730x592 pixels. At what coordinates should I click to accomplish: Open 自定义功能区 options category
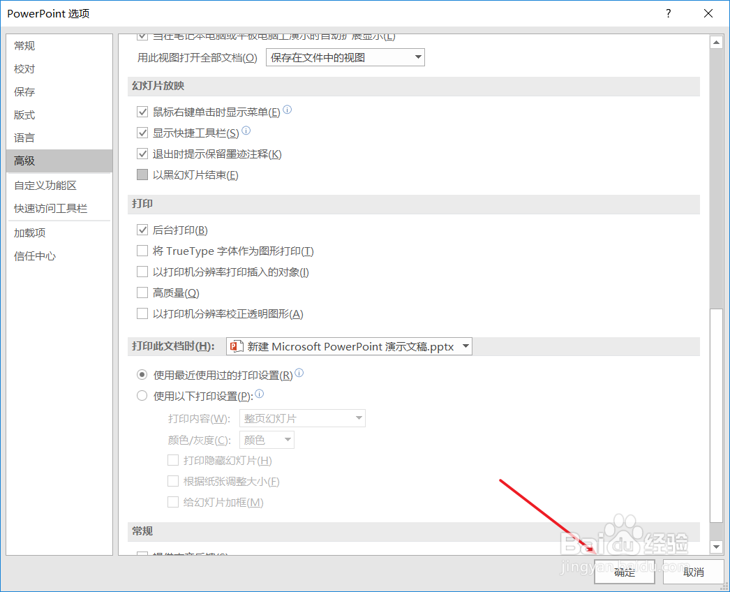[59, 186]
